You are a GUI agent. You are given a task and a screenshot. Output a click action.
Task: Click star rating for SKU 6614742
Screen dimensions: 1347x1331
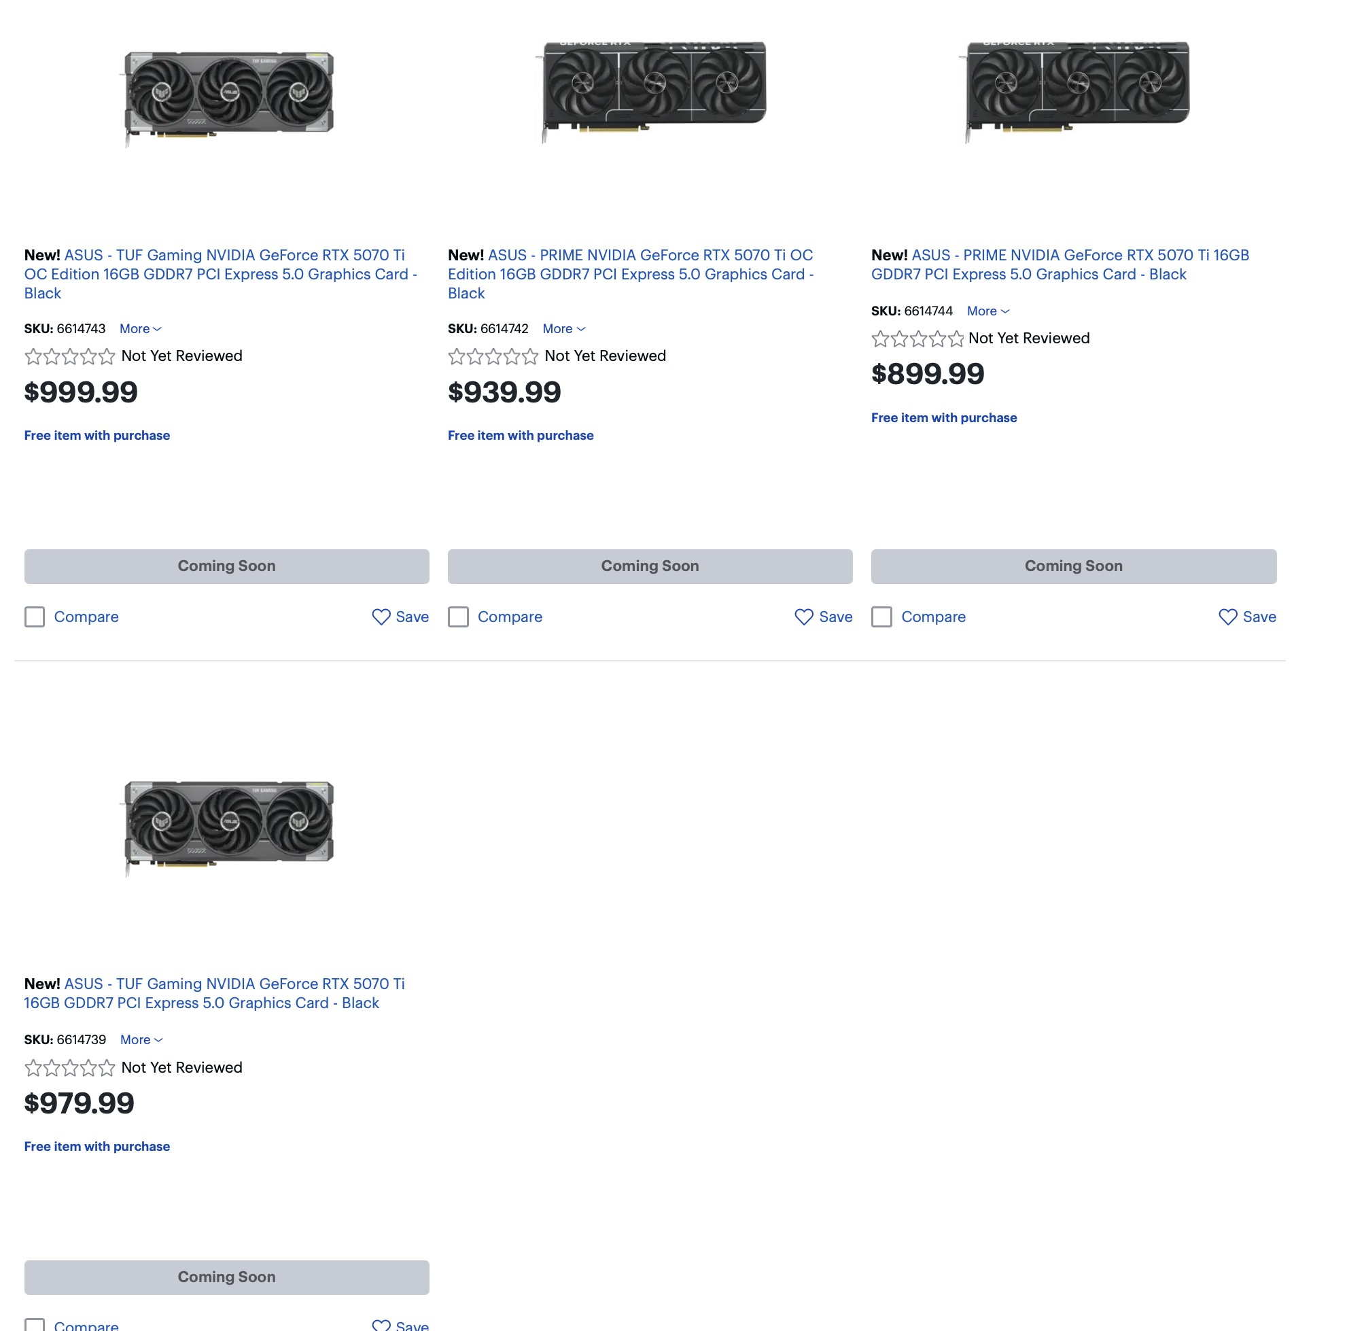point(493,357)
